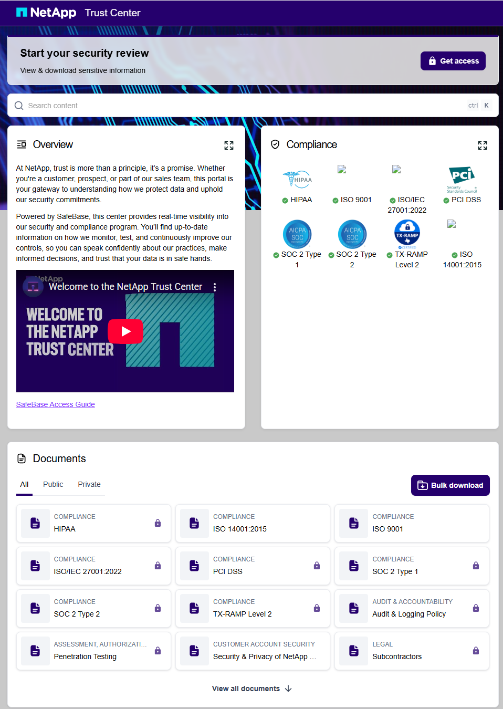Click lock icon on SOC 2 Type 2 document
This screenshot has width=503, height=709.
158,608
